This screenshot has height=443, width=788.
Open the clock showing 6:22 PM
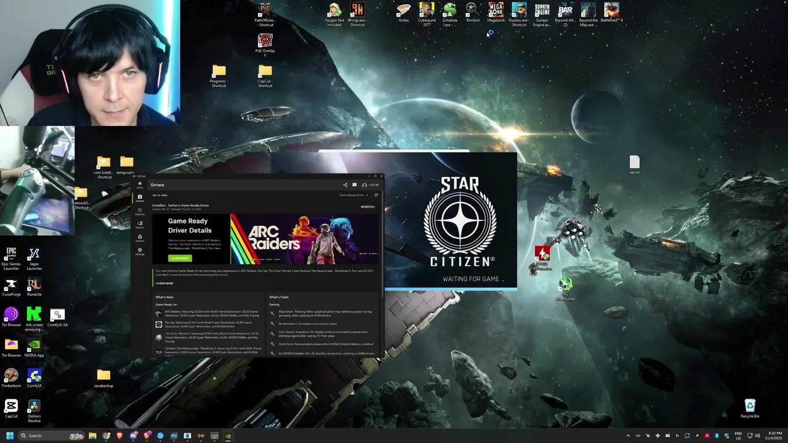tap(773, 436)
